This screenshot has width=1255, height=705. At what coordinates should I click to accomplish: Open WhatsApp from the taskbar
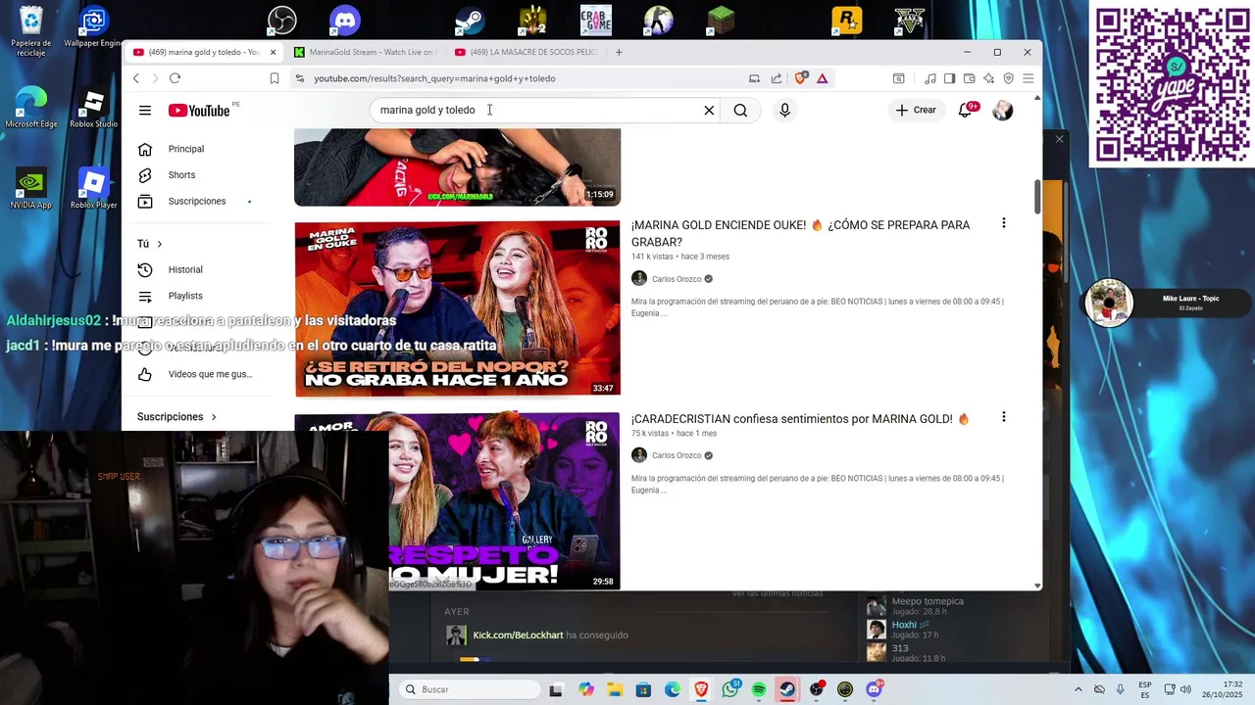[730, 689]
